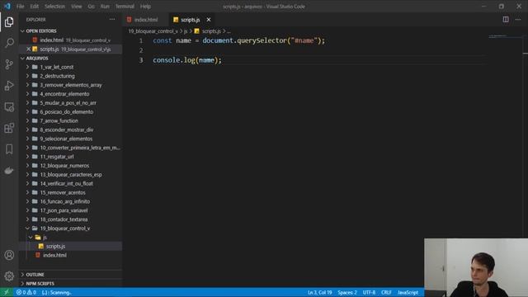This screenshot has height=297, width=528.
Task: Open index.html in Open Editors list
Action: pos(70,40)
